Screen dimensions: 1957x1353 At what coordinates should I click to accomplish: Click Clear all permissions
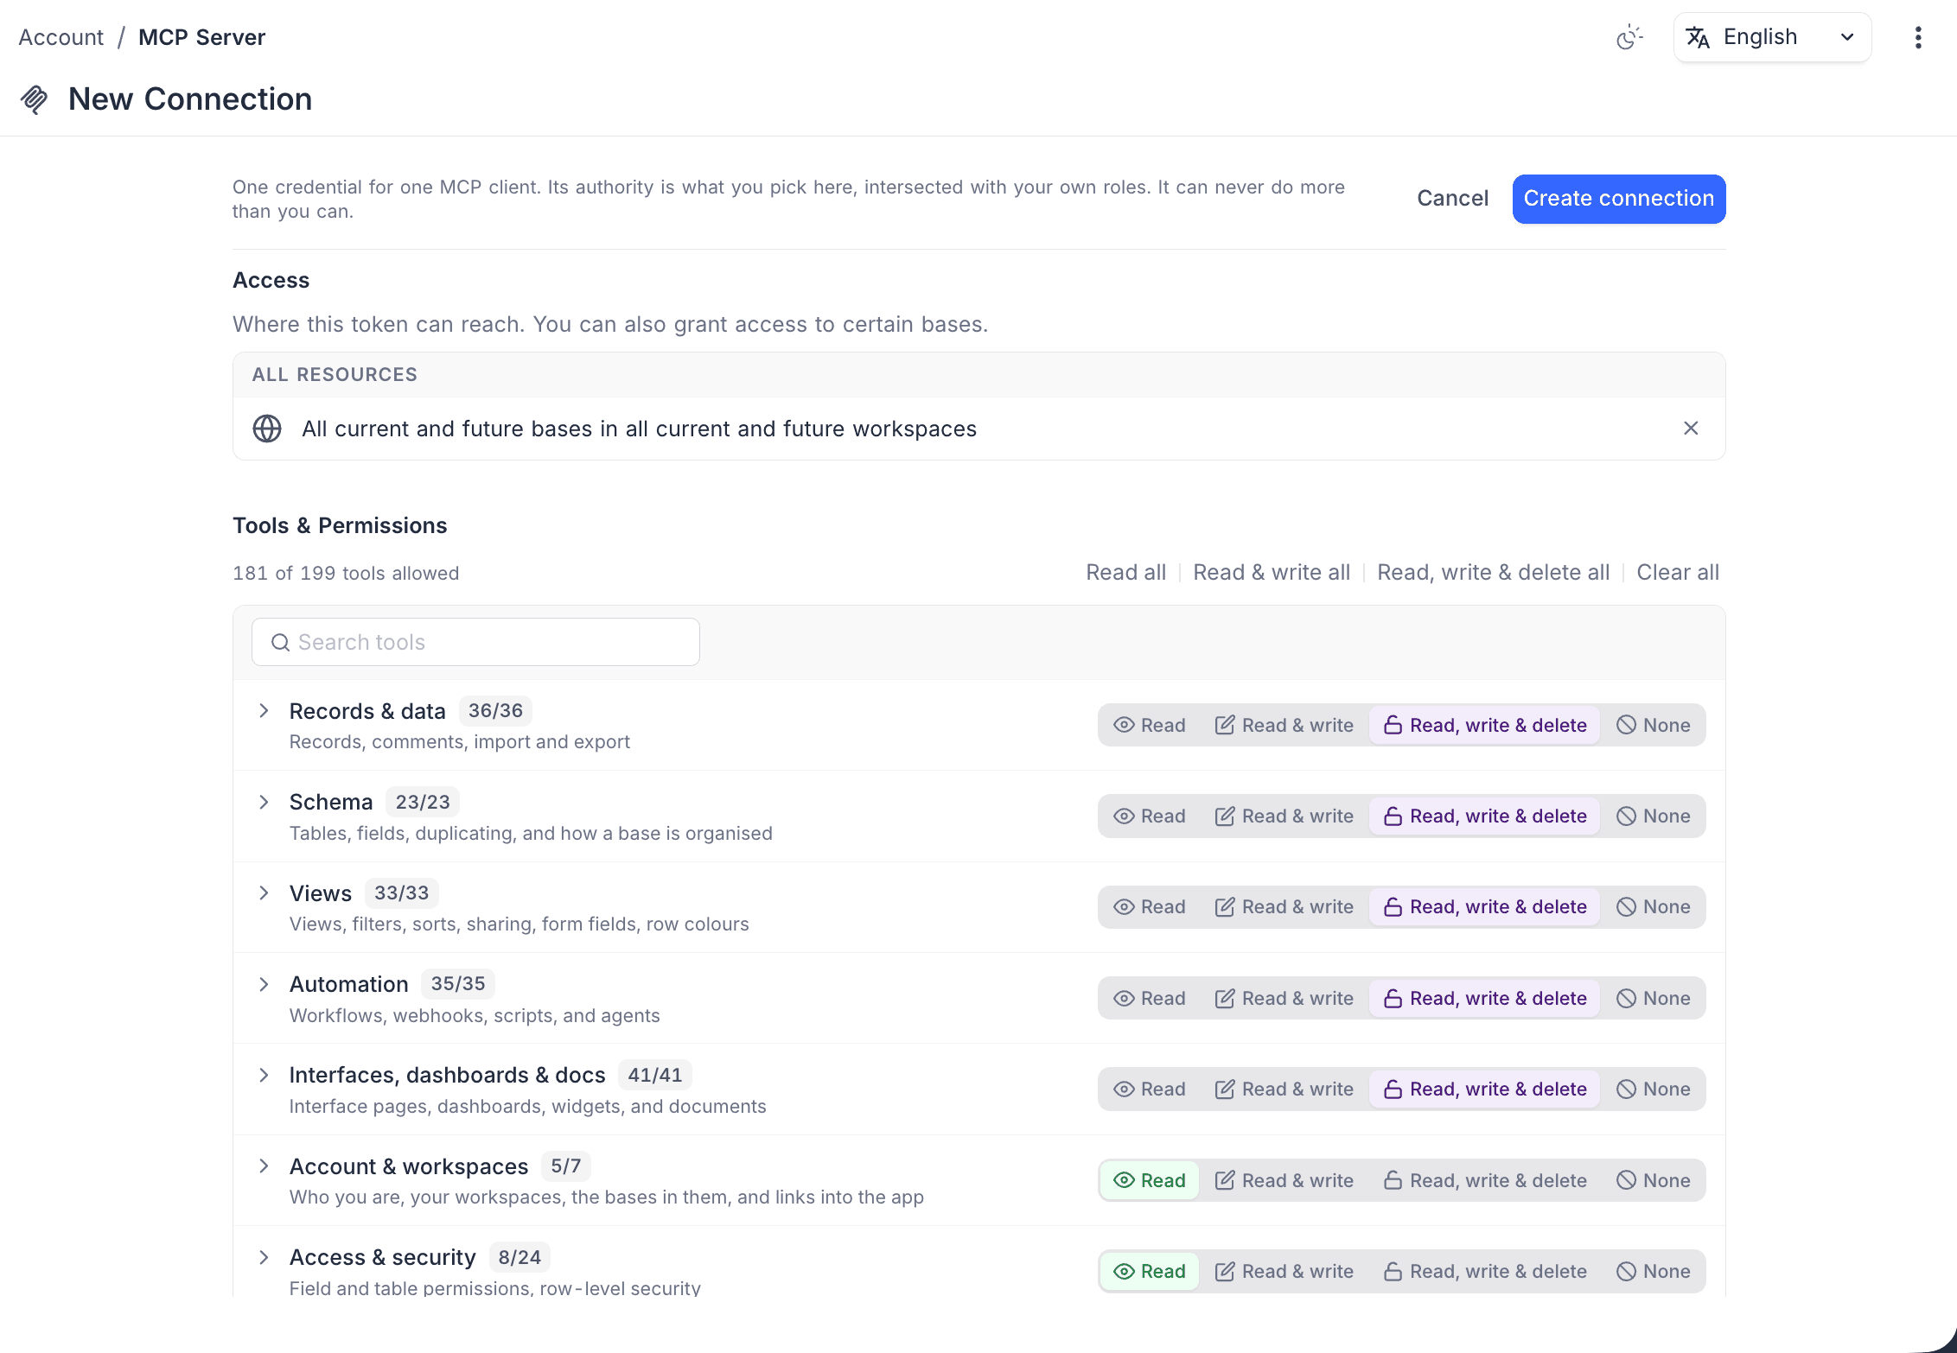coord(1678,572)
